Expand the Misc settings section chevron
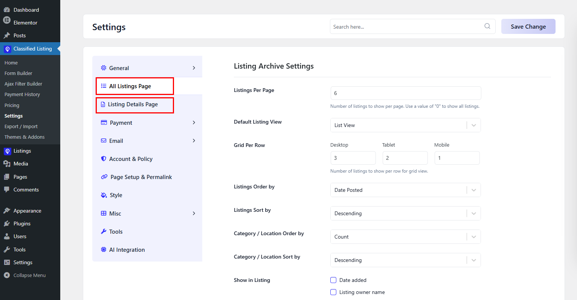This screenshot has width=577, height=300. point(194,213)
